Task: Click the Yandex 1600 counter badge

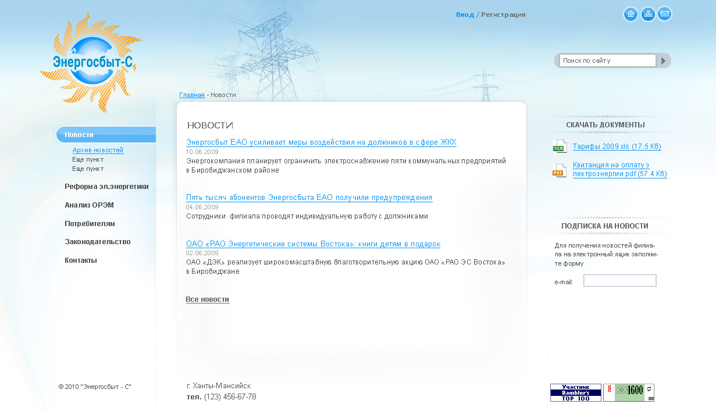Action: click(629, 392)
